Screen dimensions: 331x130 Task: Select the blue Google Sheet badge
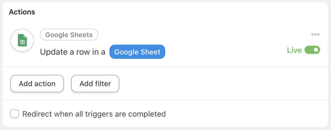[x=137, y=52]
